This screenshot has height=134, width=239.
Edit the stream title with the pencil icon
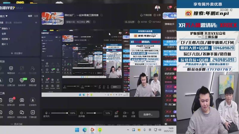point(102,15)
